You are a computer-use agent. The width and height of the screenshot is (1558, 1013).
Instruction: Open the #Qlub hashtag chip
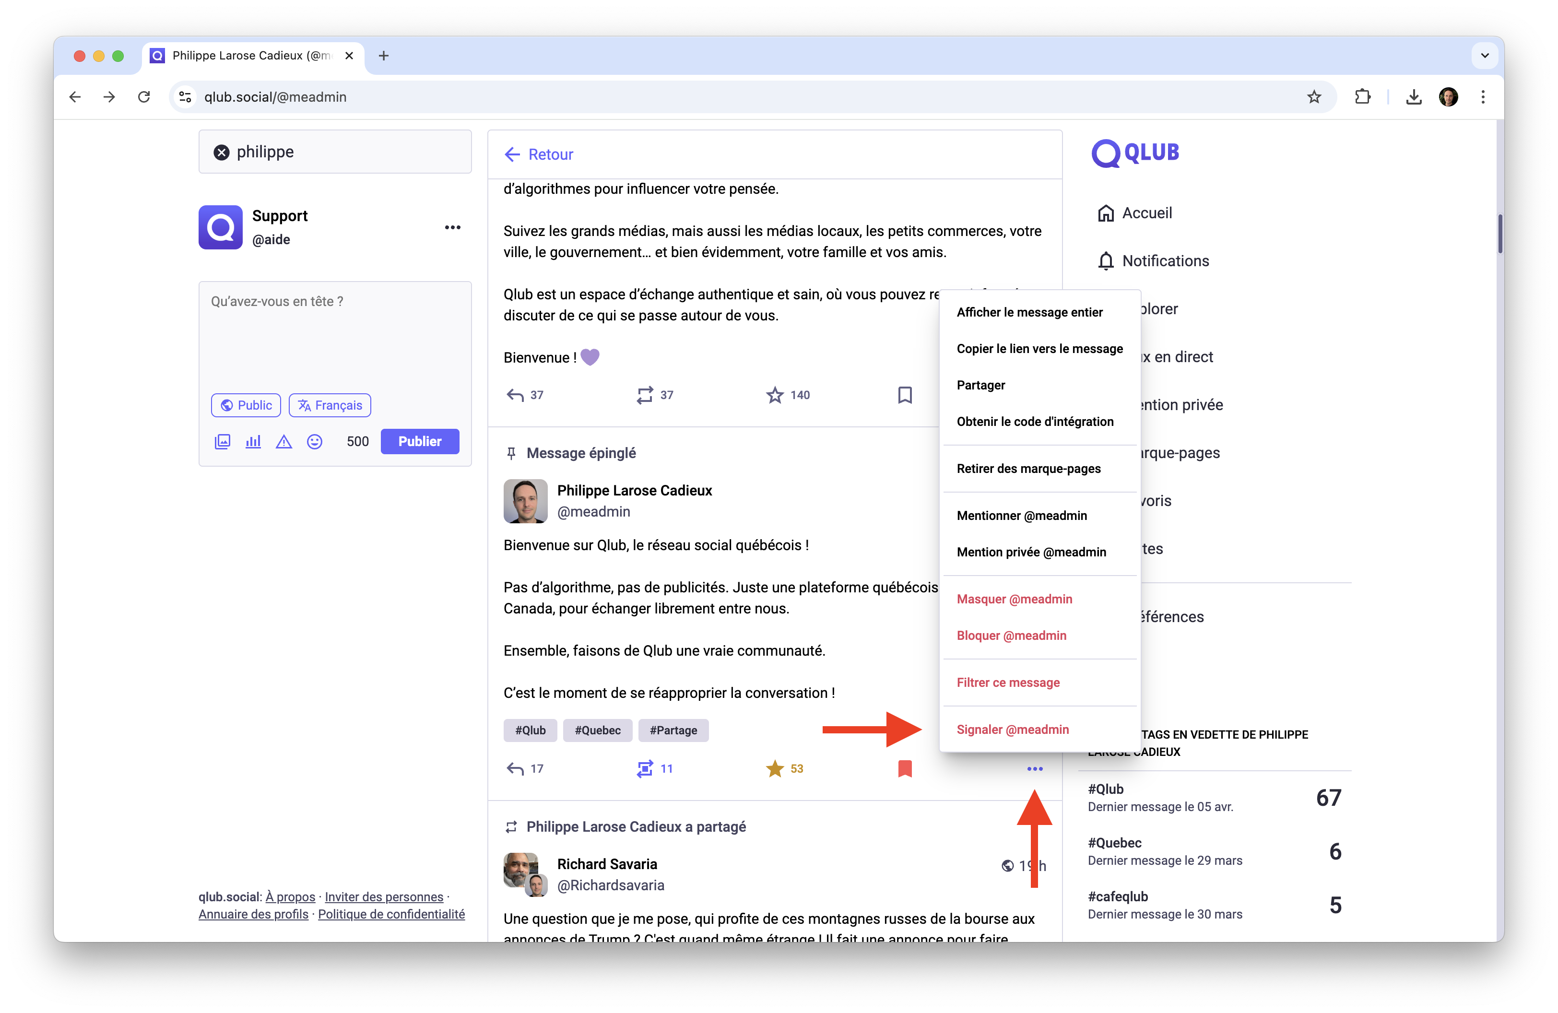click(x=530, y=730)
